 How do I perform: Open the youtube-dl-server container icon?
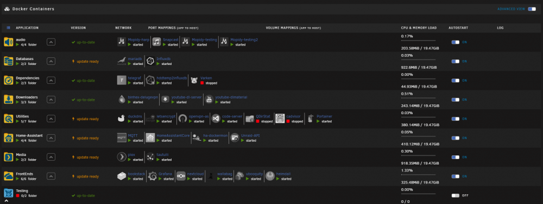pyautogui.click(x=165, y=100)
